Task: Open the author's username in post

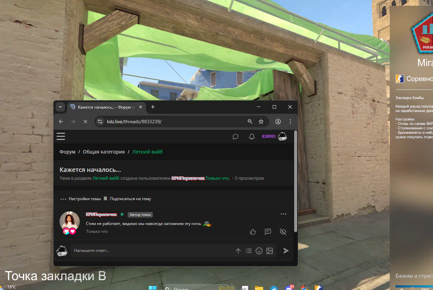Action: 101,214
